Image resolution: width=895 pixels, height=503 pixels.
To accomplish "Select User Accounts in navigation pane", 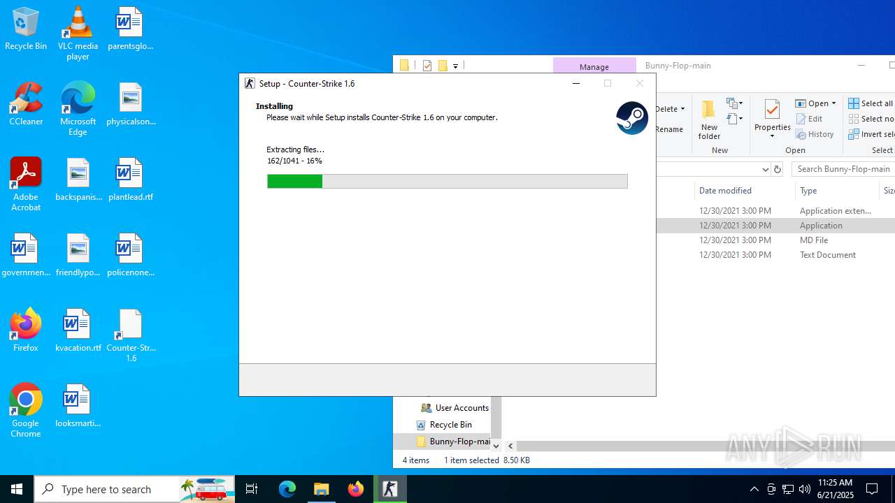I will [454, 407].
